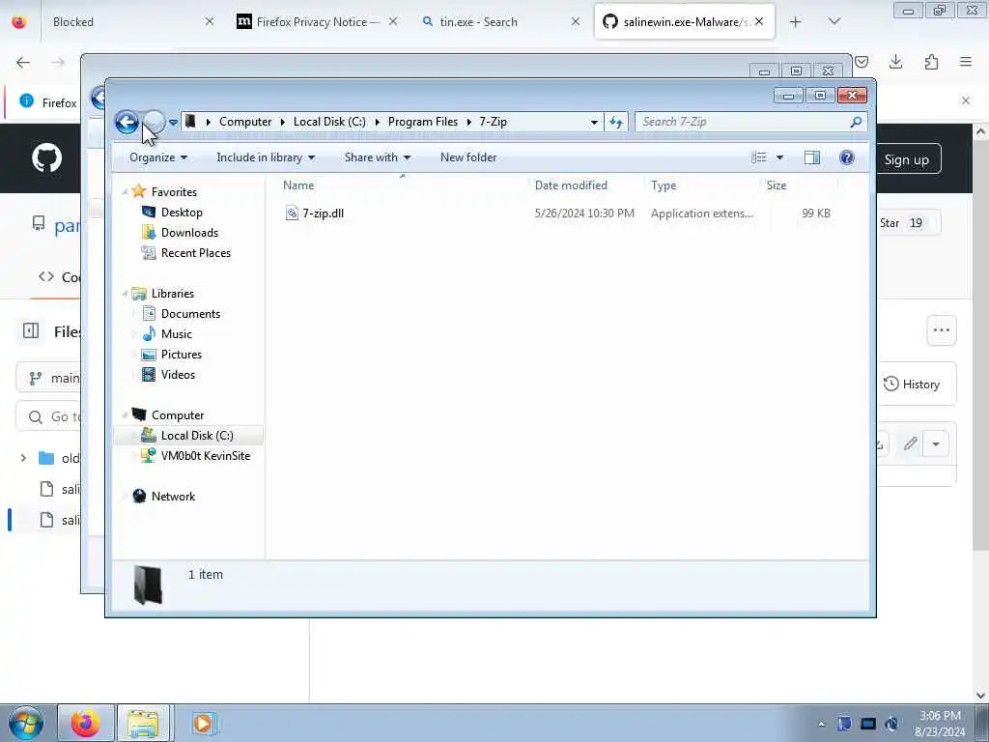This screenshot has width=989, height=742.
Task: Open Firefox downloads panel icon
Action: [895, 61]
